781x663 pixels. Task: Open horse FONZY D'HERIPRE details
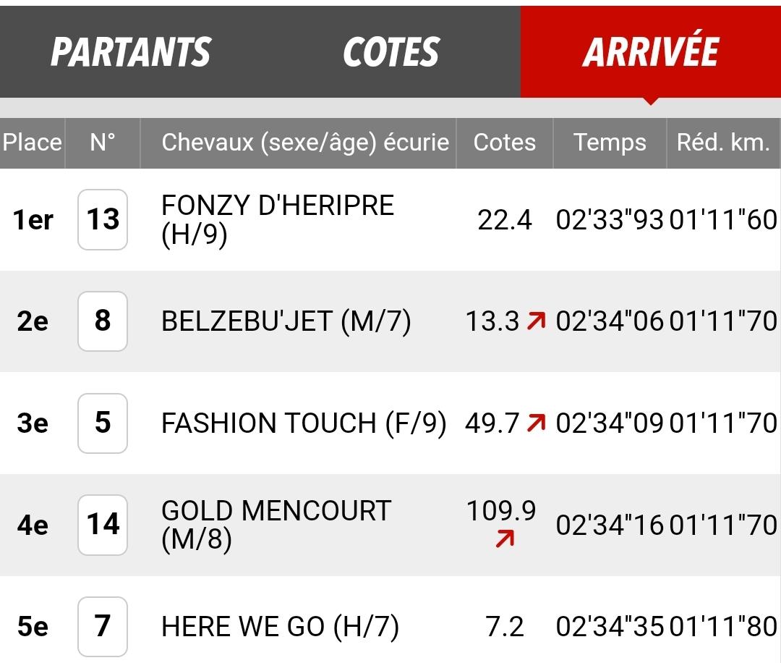click(x=278, y=220)
